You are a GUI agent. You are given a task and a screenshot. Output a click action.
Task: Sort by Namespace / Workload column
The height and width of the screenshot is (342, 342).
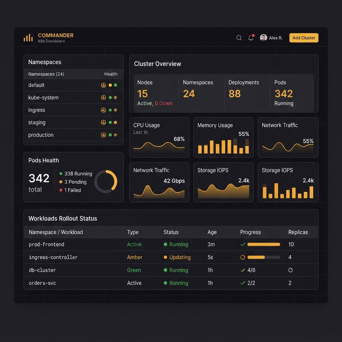point(56,232)
